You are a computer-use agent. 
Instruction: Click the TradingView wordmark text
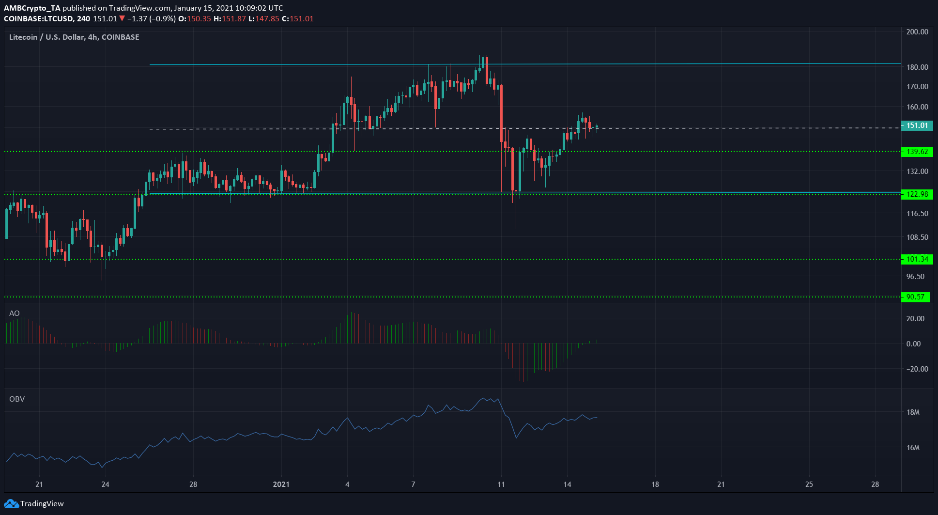pyautogui.click(x=42, y=504)
